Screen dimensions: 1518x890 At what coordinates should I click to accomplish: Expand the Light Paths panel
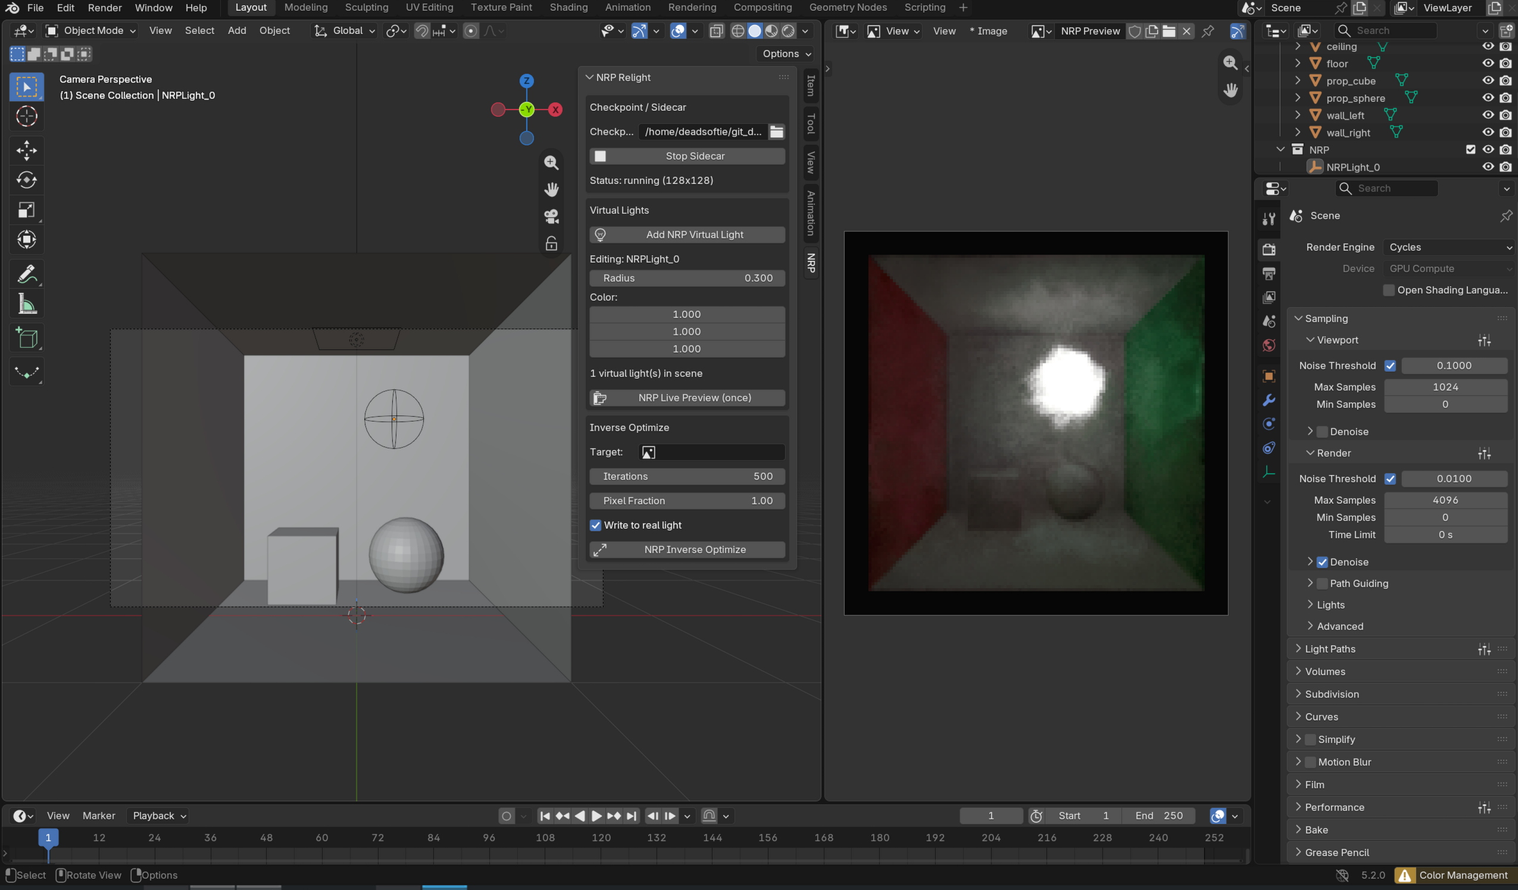[1329, 649]
